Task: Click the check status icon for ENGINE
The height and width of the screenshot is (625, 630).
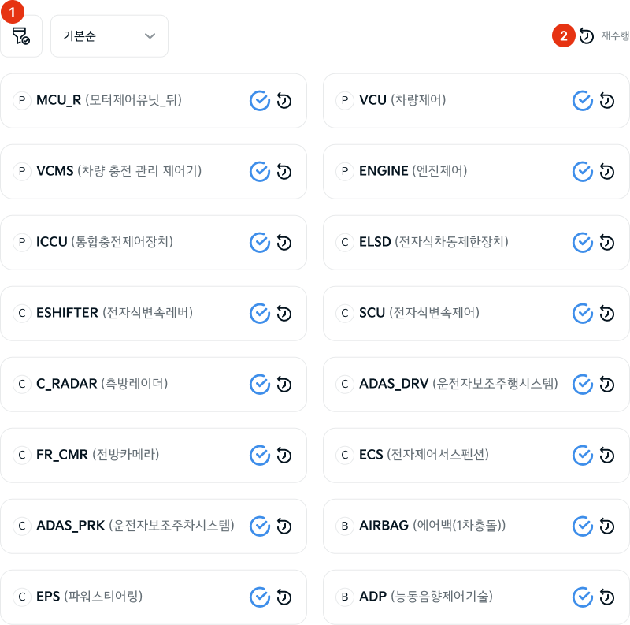Action: [x=583, y=172]
